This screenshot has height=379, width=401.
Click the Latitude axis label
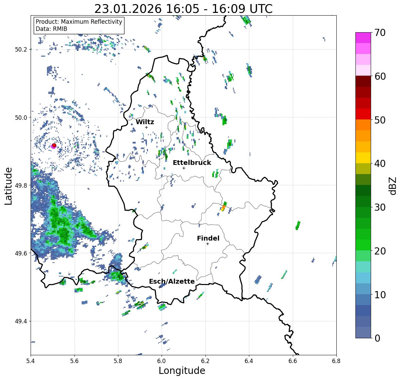[x=8, y=186]
